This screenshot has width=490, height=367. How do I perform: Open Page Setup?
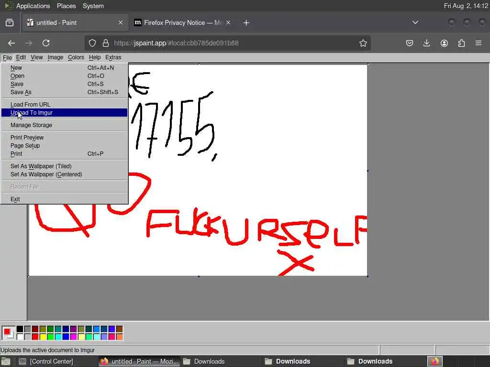coord(64,146)
